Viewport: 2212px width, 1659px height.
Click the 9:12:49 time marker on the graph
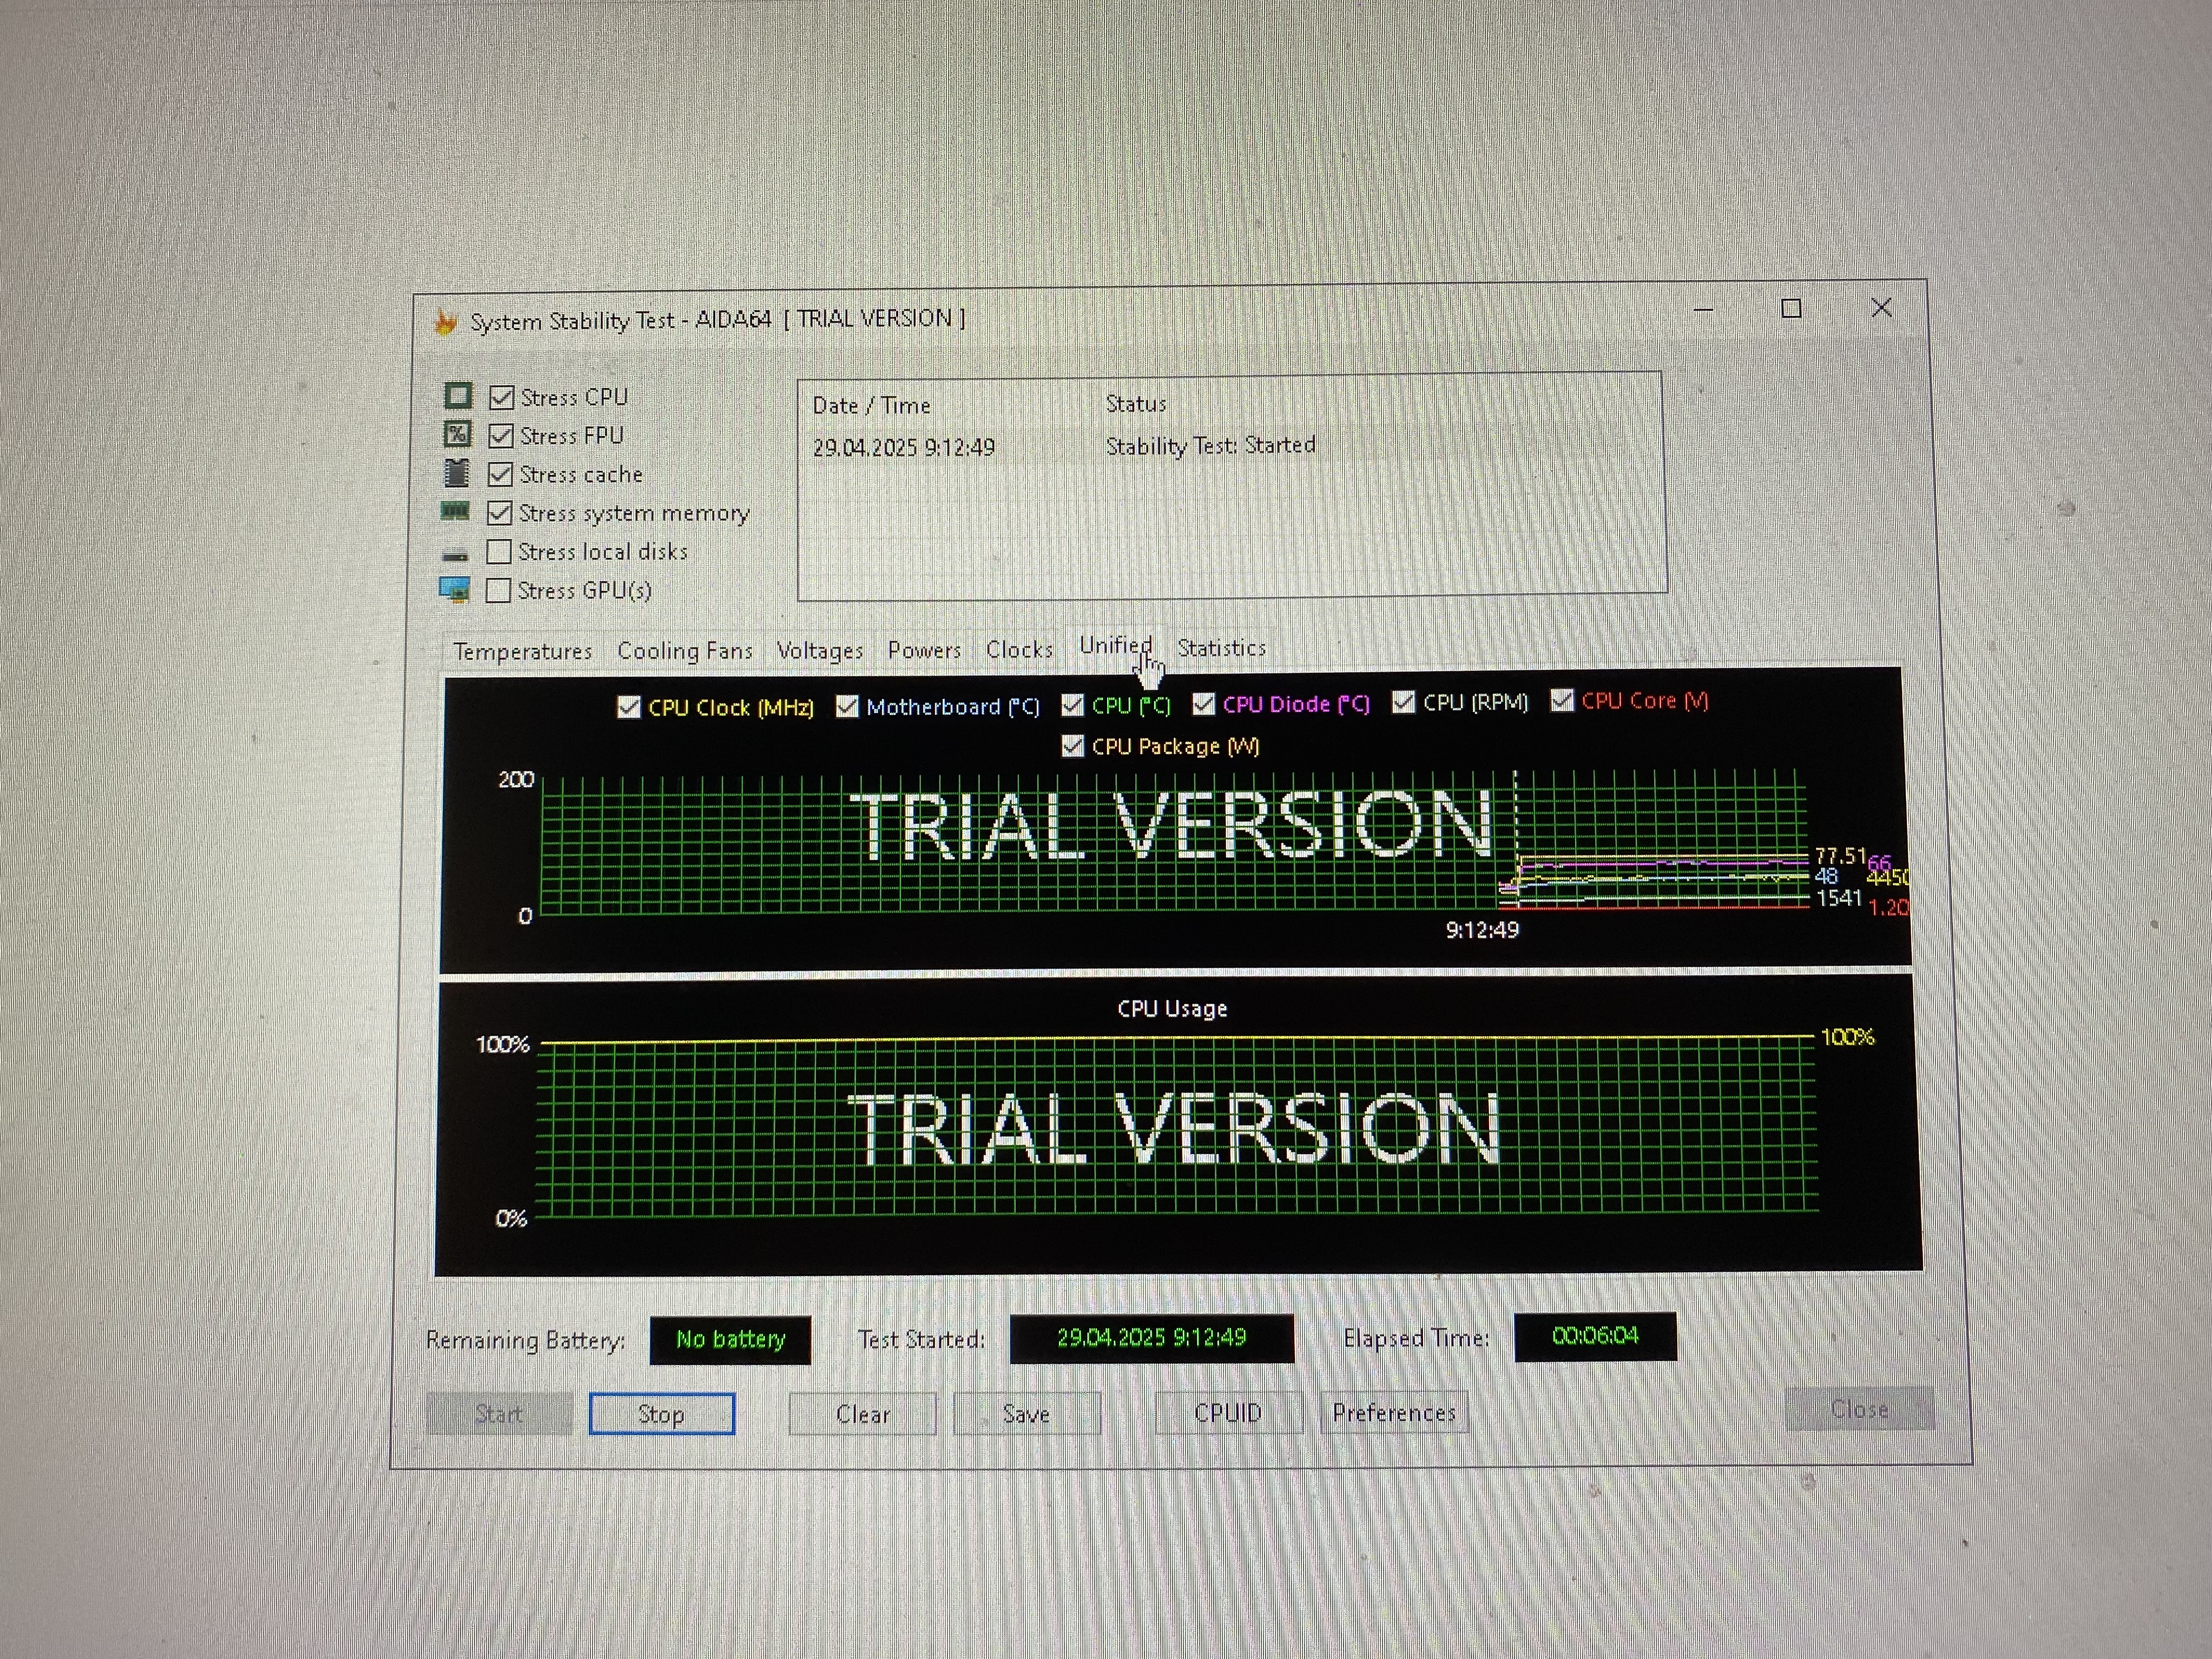[1482, 930]
